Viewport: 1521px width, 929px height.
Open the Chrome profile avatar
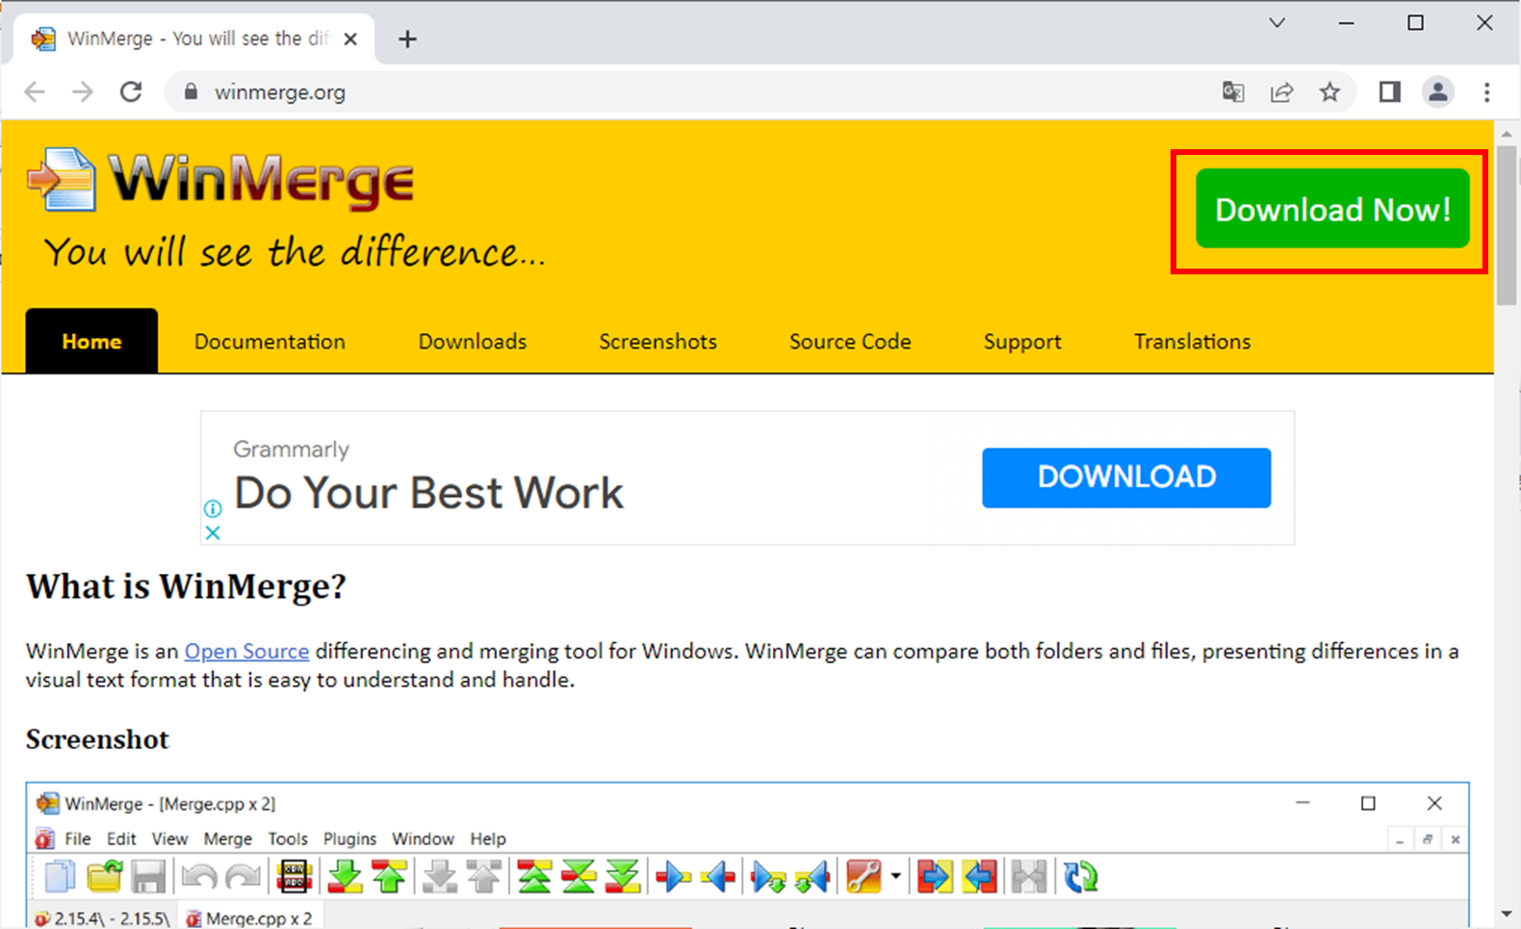coord(1438,91)
